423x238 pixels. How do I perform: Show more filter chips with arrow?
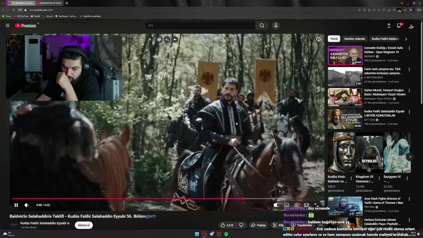coord(406,39)
